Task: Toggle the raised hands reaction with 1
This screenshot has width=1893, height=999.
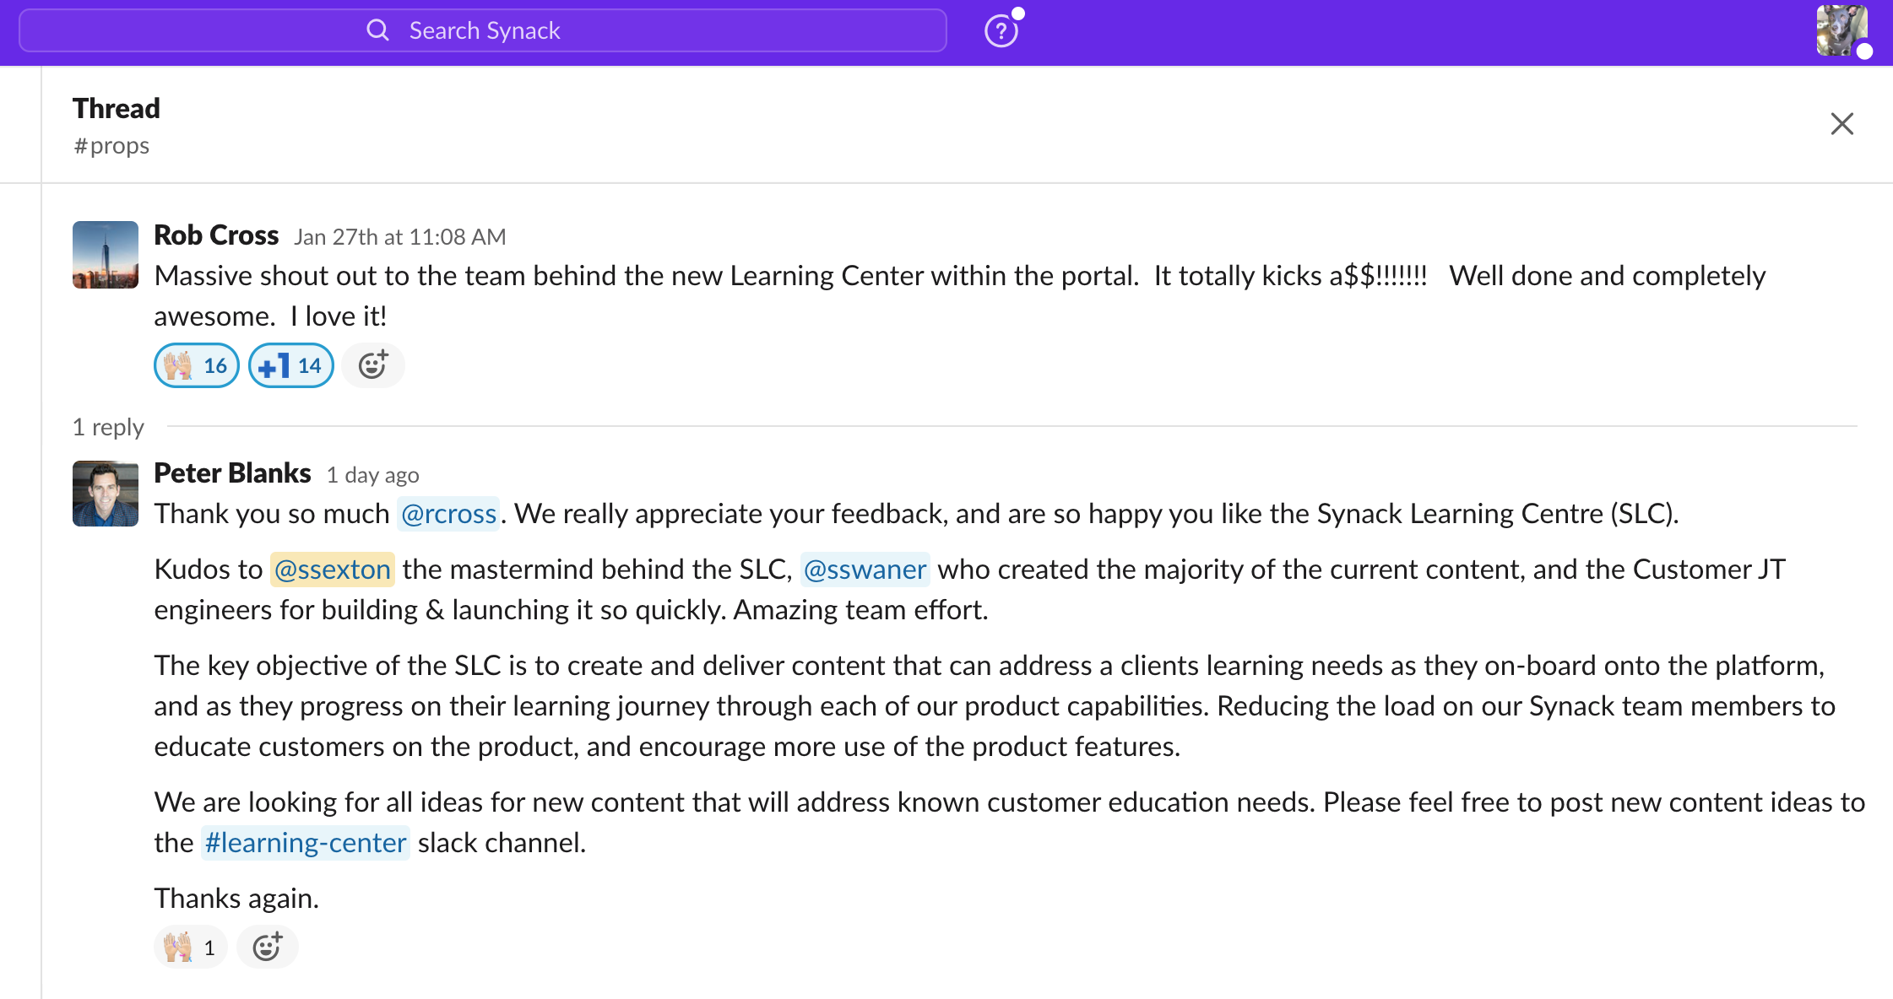Action: (191, 947)
